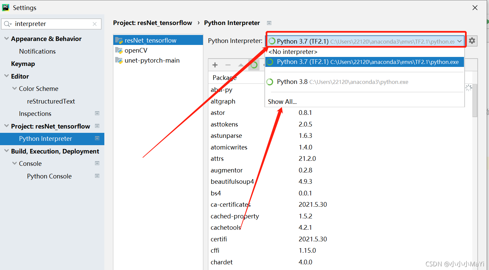This screenshot has width=489, height=270.
Task: Click the project-scope icon in the Inspections row
Action: tap(97, 114)
